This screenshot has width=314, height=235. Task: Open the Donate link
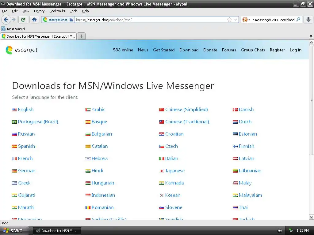[x=210, y=50]
